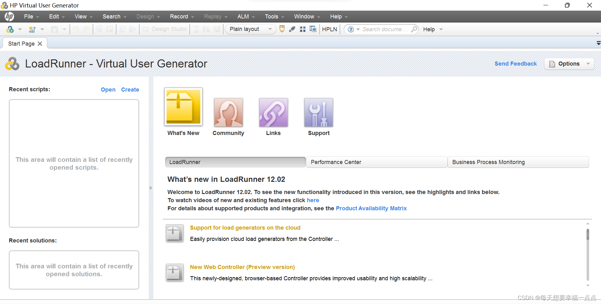Click the HPLN toolbar button
Image resolution: width=601 pixels, height=304 pixels.
pos(330,29)
